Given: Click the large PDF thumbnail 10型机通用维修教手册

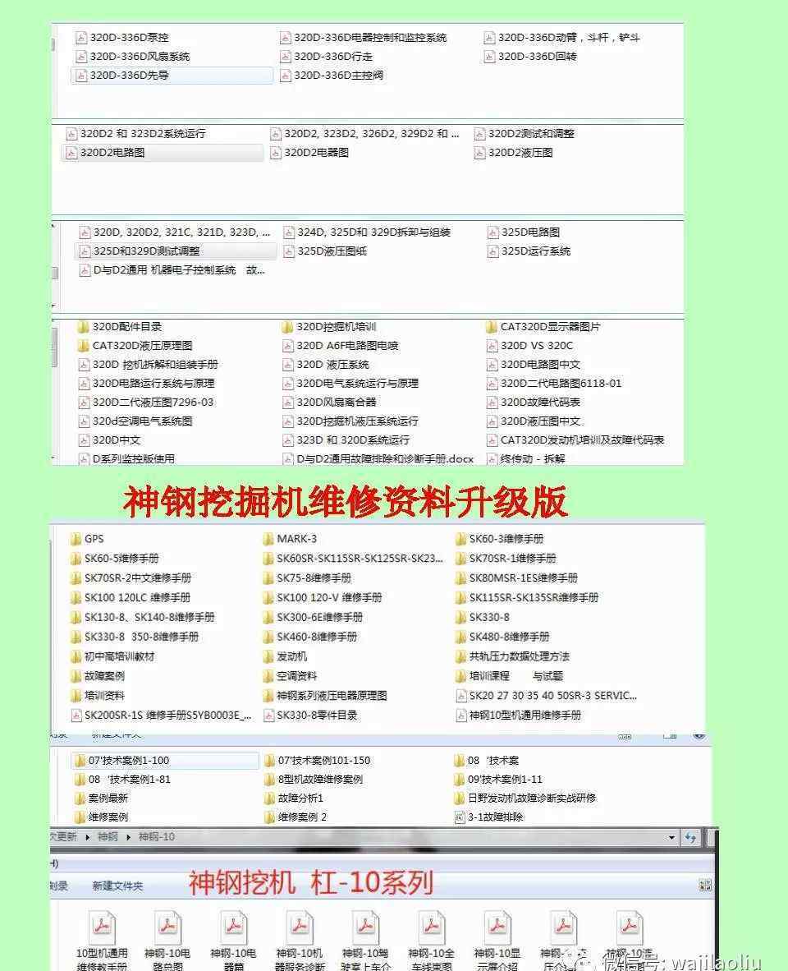Looking at the screenshot, I should coord(102,927).
